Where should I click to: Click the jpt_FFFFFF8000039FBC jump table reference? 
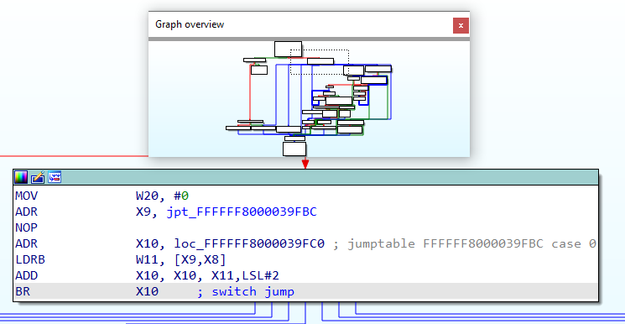pyautogui.click(x=242, y=212)
